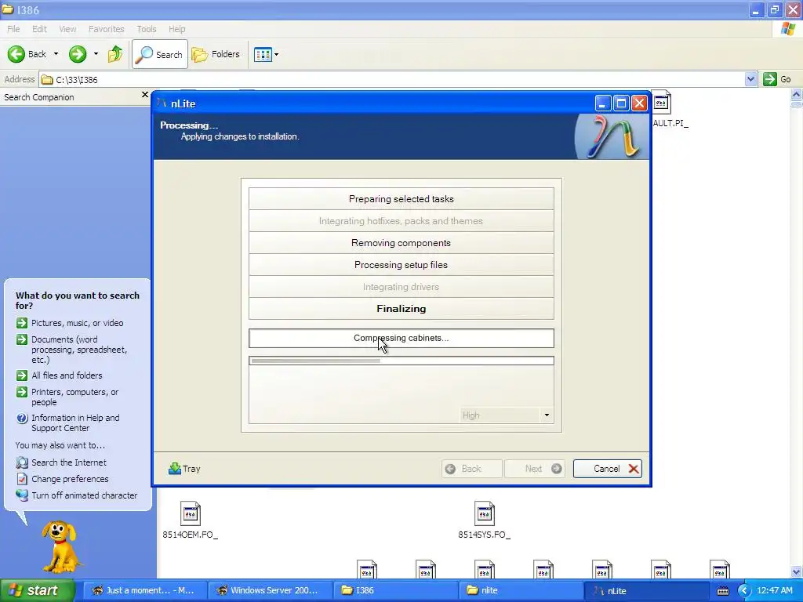Expand the Address bar dropdown
The height and width of the screenshot is (602, 803).
[750, 79]
